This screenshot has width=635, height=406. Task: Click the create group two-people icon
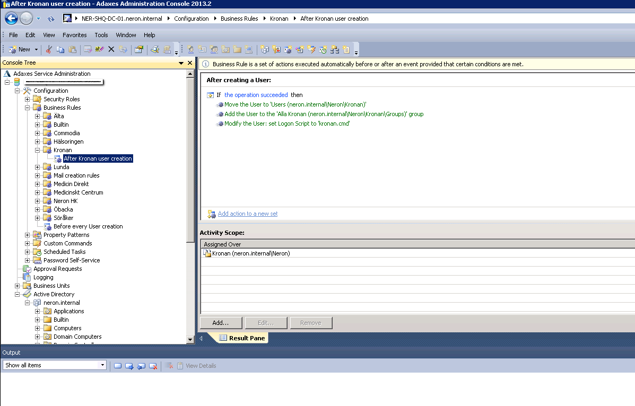click(214, 49)
